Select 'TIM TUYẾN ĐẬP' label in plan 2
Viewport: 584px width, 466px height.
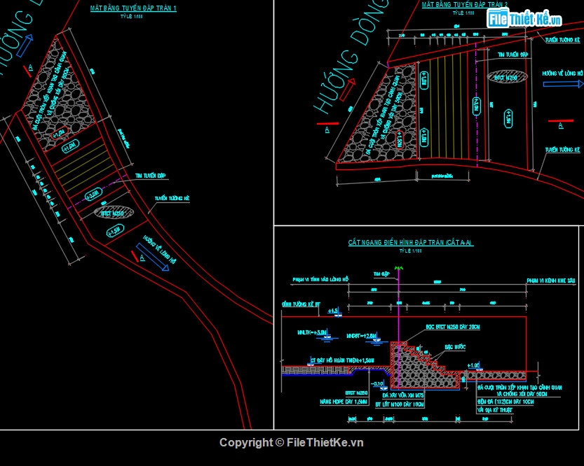coord(513,55)
